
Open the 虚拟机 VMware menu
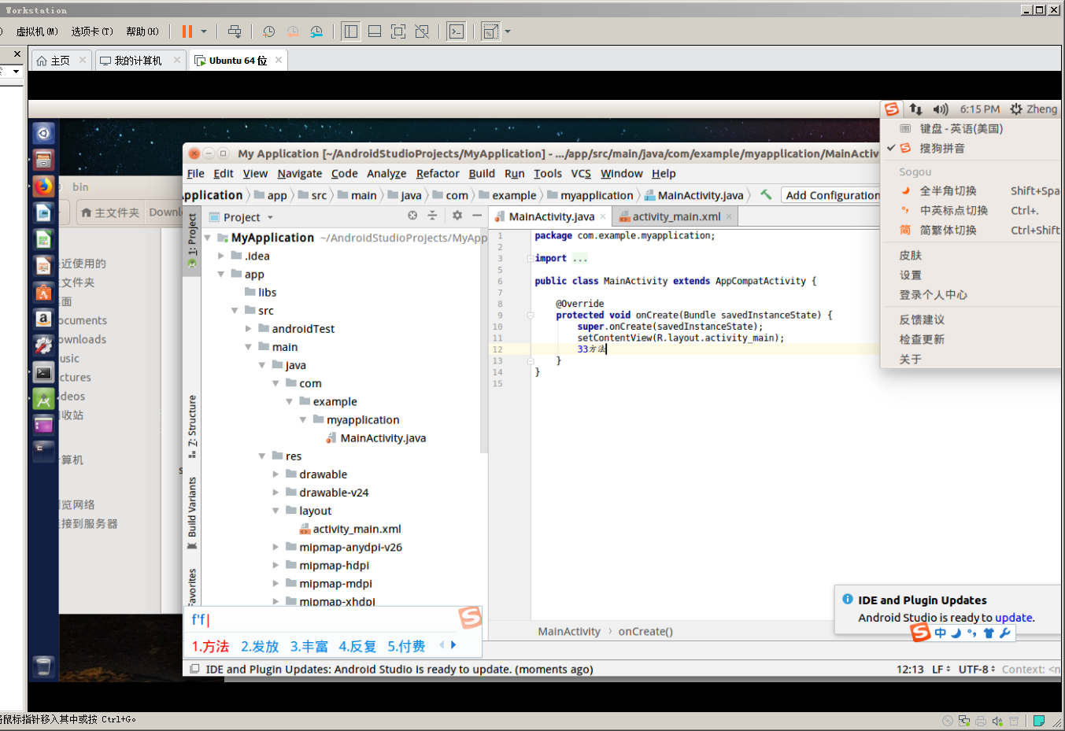click(37, 31)
